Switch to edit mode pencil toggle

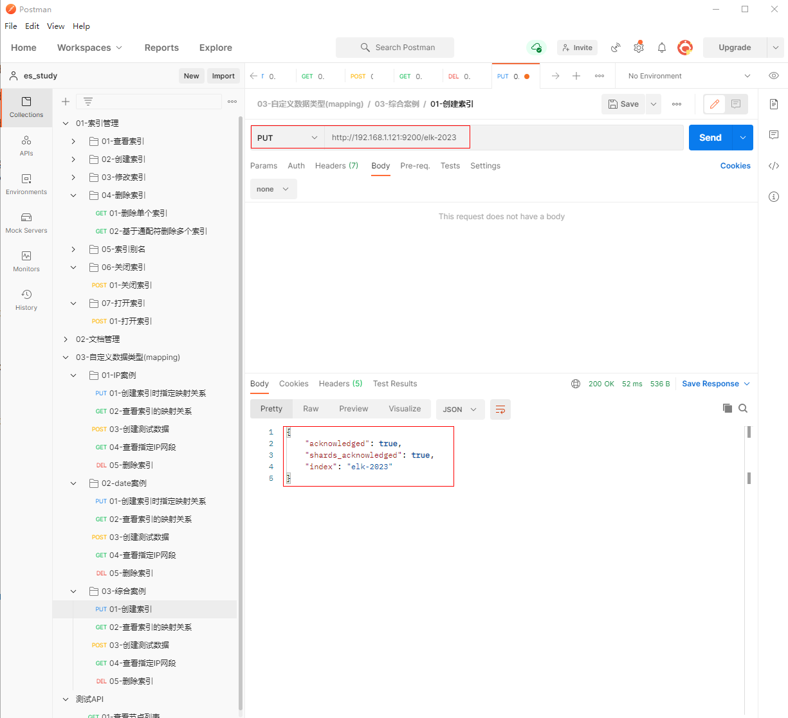coord(715,104)
